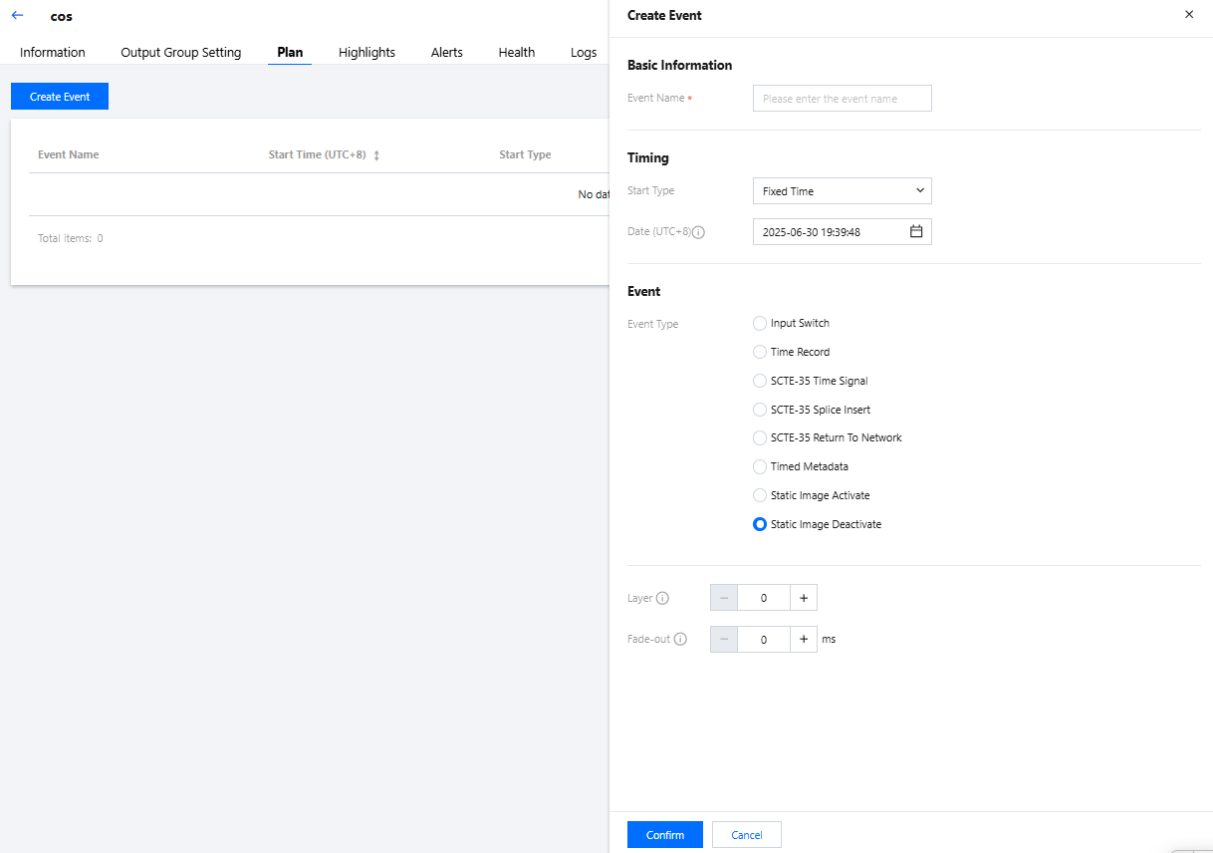Image resolution: width=1213 pixels, height=853 pixels.
Task: Select the SCTE-35 Splice Insert option
Action: tap(760, 410)
